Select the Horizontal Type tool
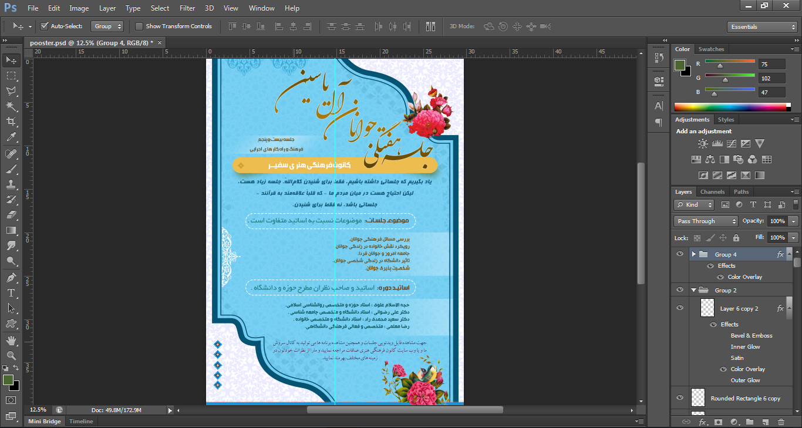The height and width of the screenshot is (428, 802). pos(11,292)
